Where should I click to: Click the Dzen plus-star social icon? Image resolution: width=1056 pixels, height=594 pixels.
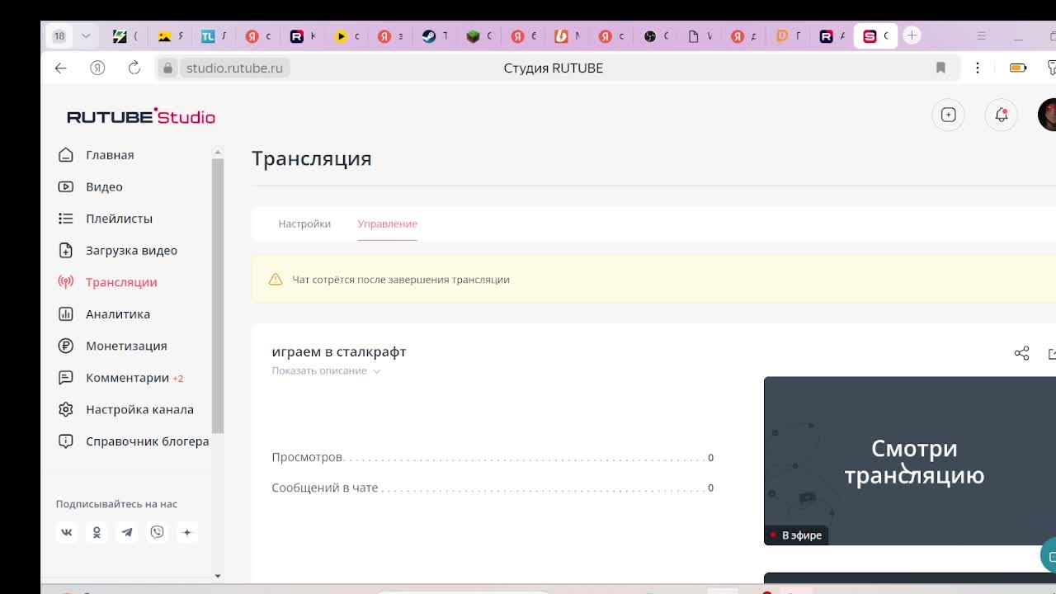point(187,532)
